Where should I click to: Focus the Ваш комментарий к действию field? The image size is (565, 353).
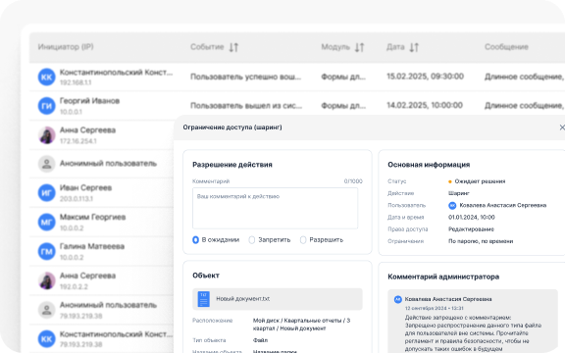pos(276,208)
